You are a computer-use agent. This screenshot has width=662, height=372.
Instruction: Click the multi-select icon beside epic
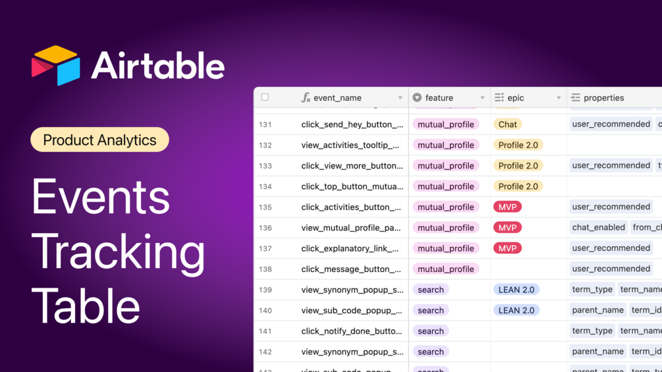(x=499, y=97)
